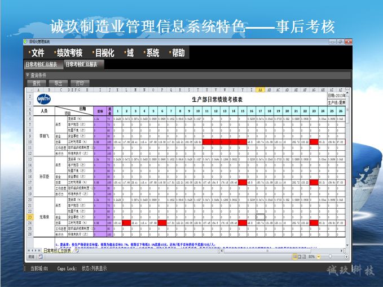383x287 pixels.
Task: Click 李朋飞's red cell under date 23
Action: coord(314,142)
